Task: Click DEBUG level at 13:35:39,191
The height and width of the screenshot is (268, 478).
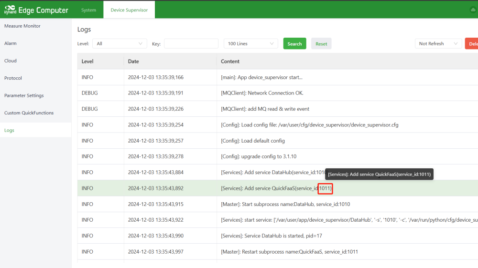Action: 90,93
